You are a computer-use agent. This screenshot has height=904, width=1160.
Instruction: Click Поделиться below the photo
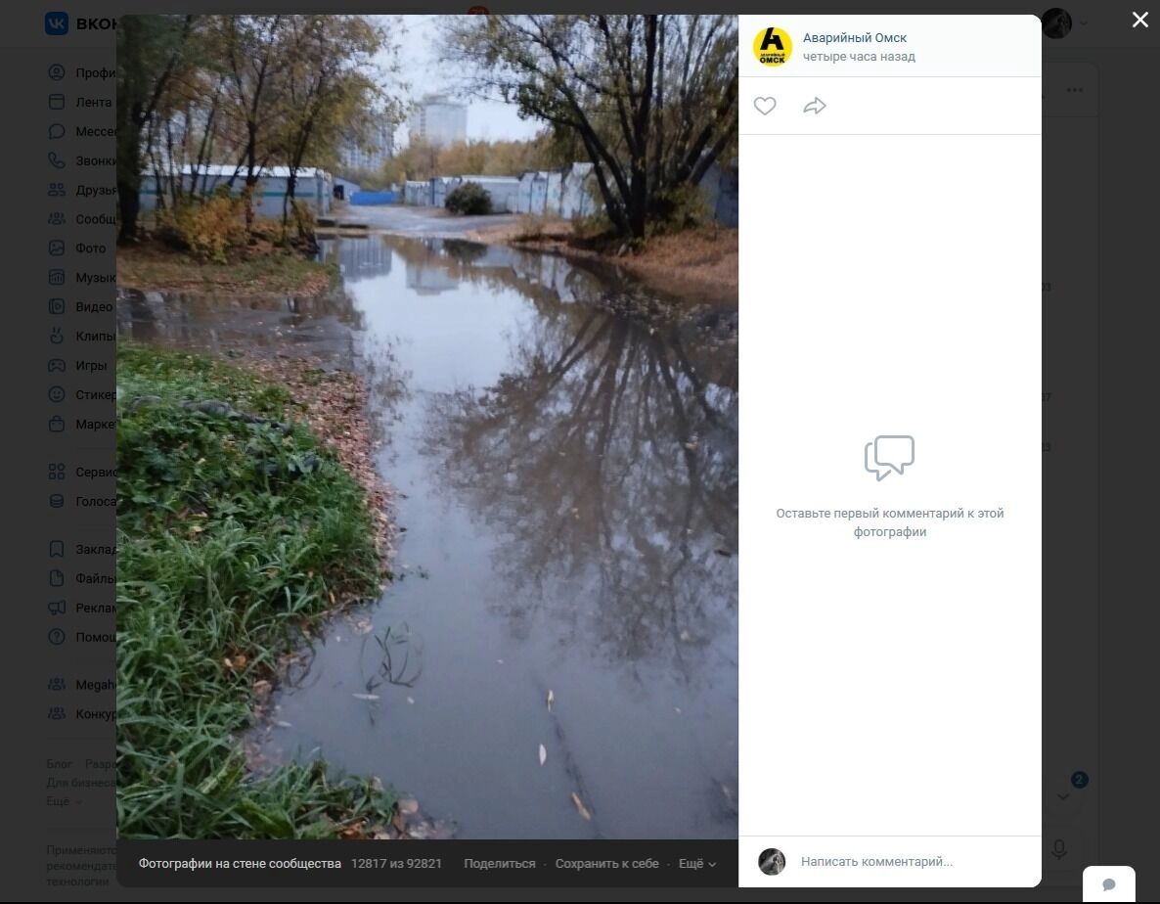pyautogui.click(x=500, y=864)
